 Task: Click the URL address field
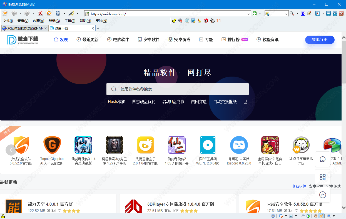click(168, 14)
